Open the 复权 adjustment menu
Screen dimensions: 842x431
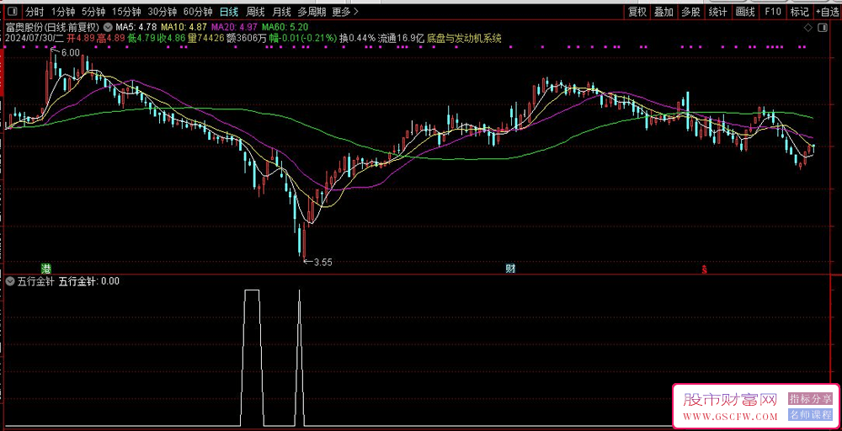pyautogui.click(x=637, y=11)
